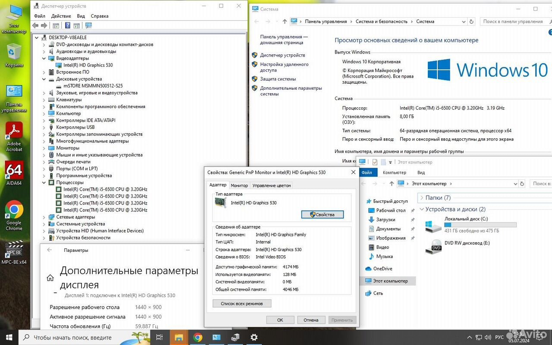Open the Действие menu in Device Manager
Screen dimensions: 552x345
click(61, 16)
